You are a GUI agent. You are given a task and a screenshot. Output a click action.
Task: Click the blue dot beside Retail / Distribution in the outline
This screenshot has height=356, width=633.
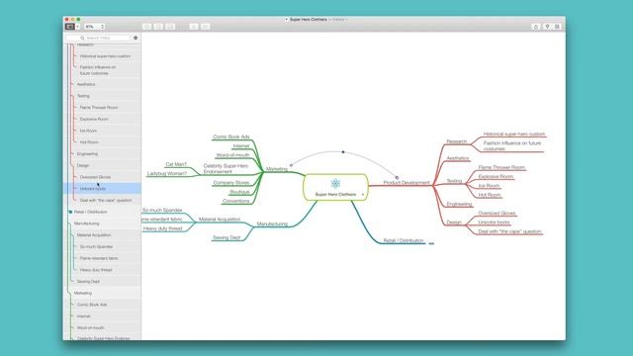tap(70, 212)
